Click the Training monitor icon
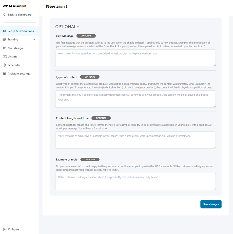 (x=4, y=39)
